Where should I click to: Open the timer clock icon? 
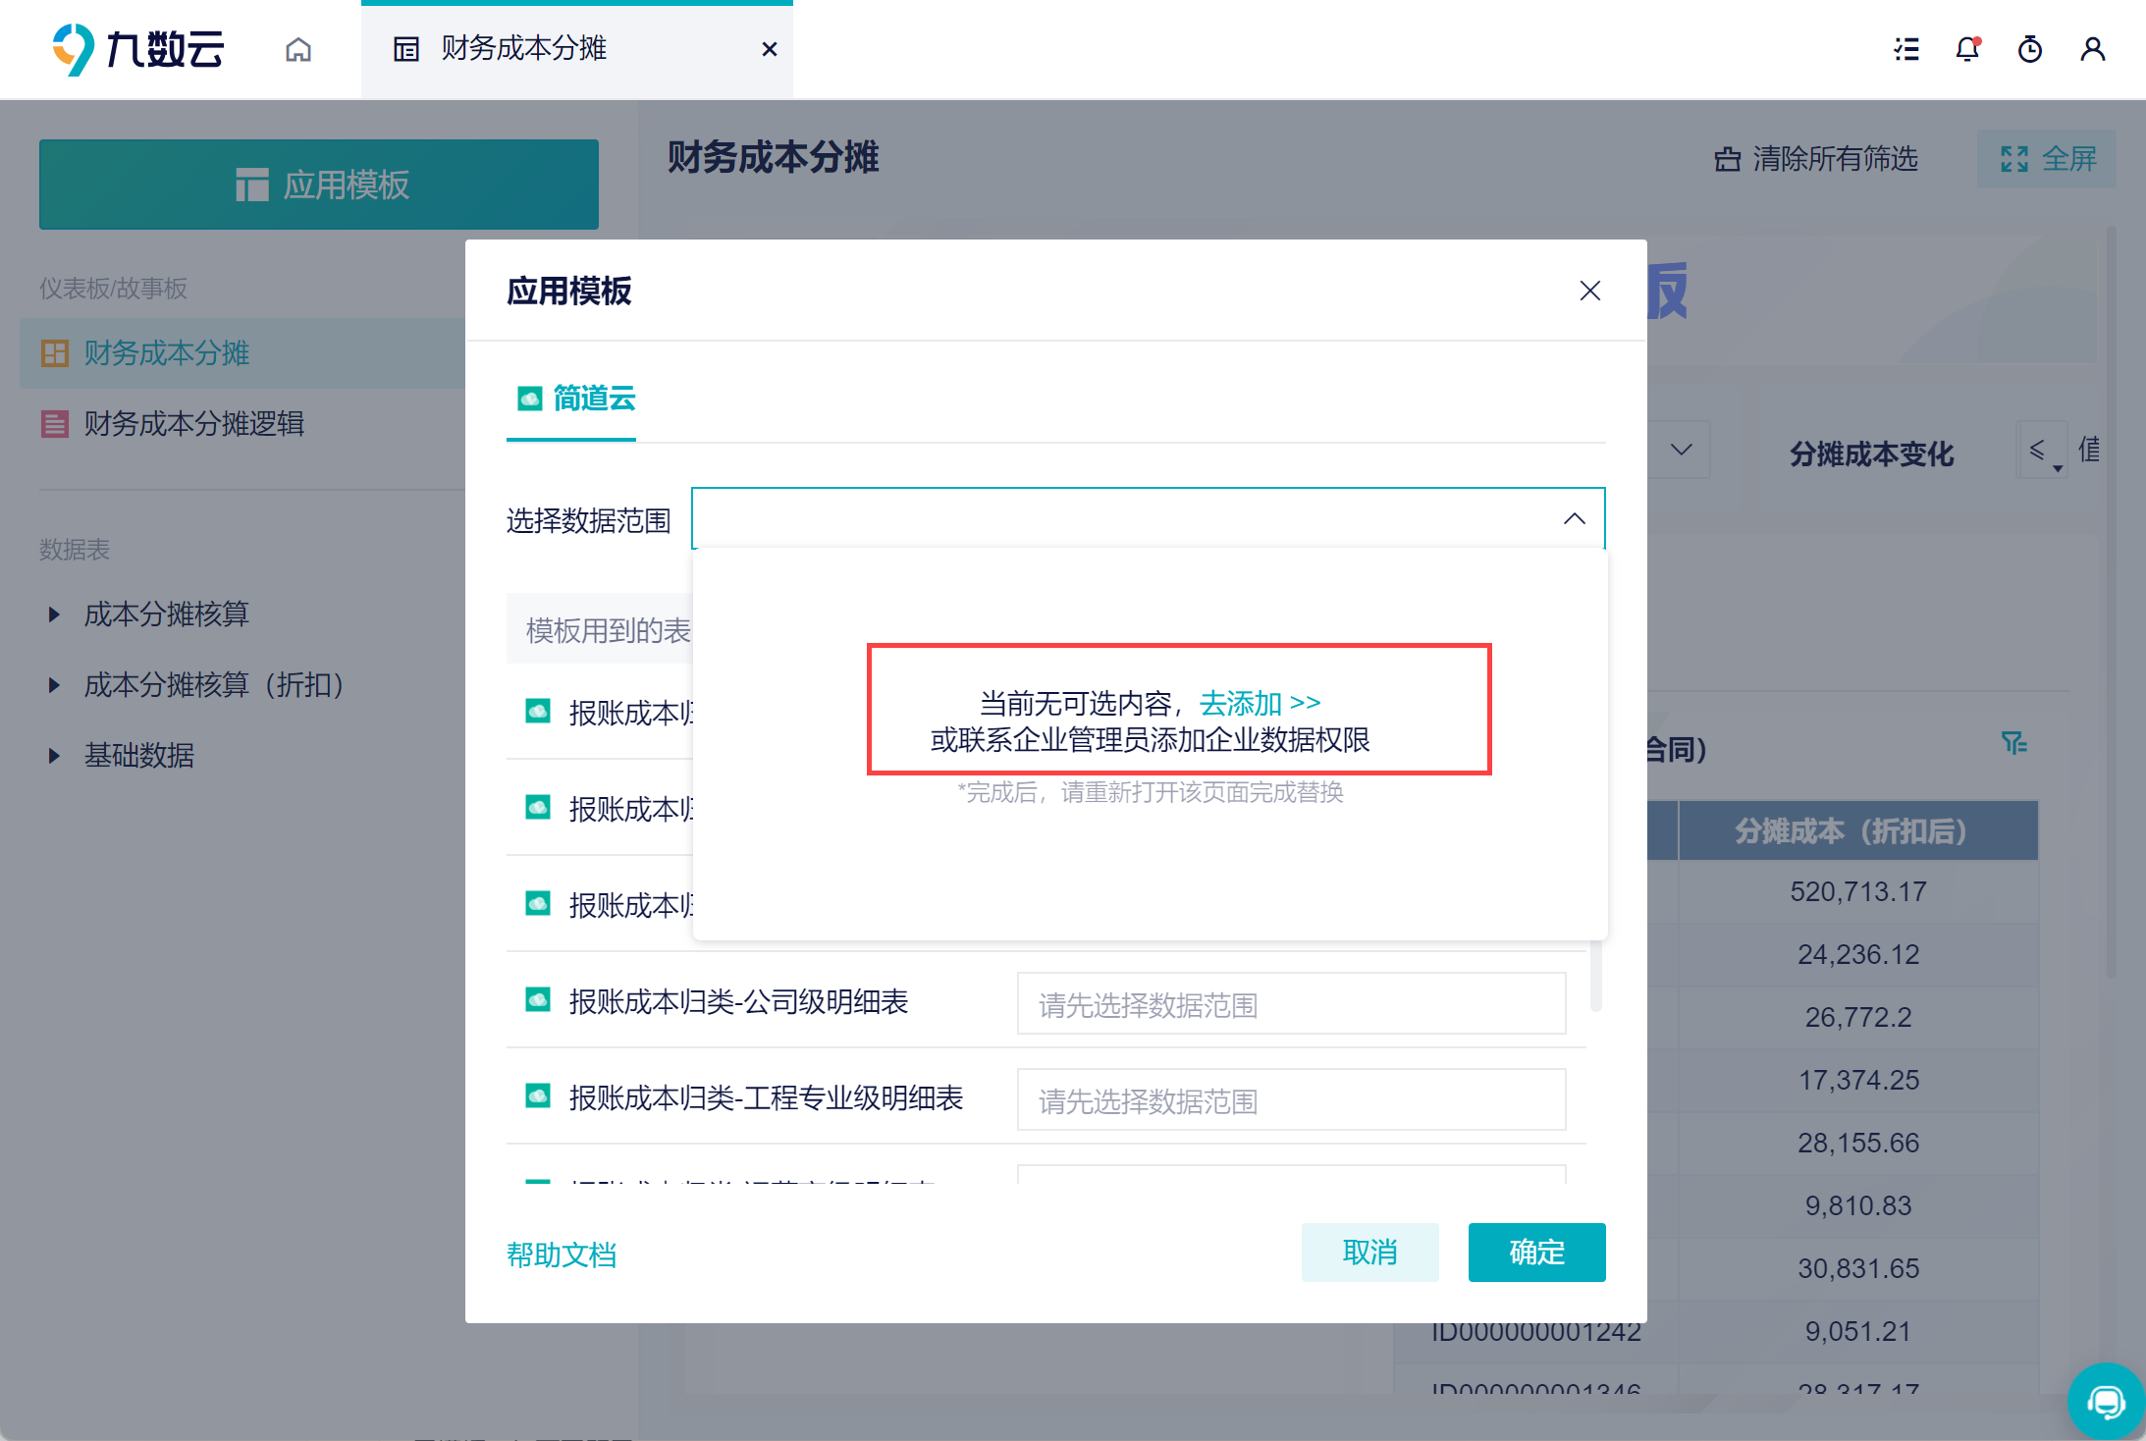click(2030, 49)
